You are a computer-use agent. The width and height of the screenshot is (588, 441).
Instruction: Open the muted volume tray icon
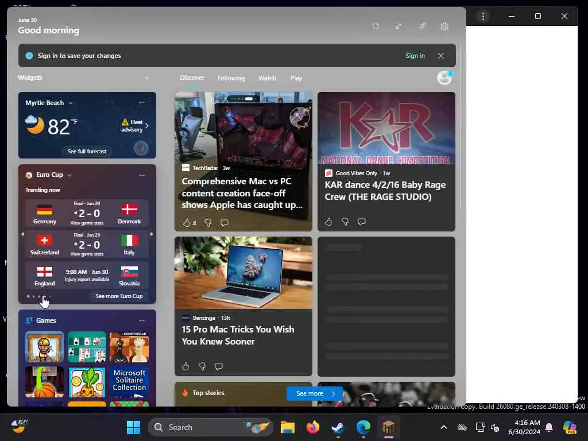495,427
